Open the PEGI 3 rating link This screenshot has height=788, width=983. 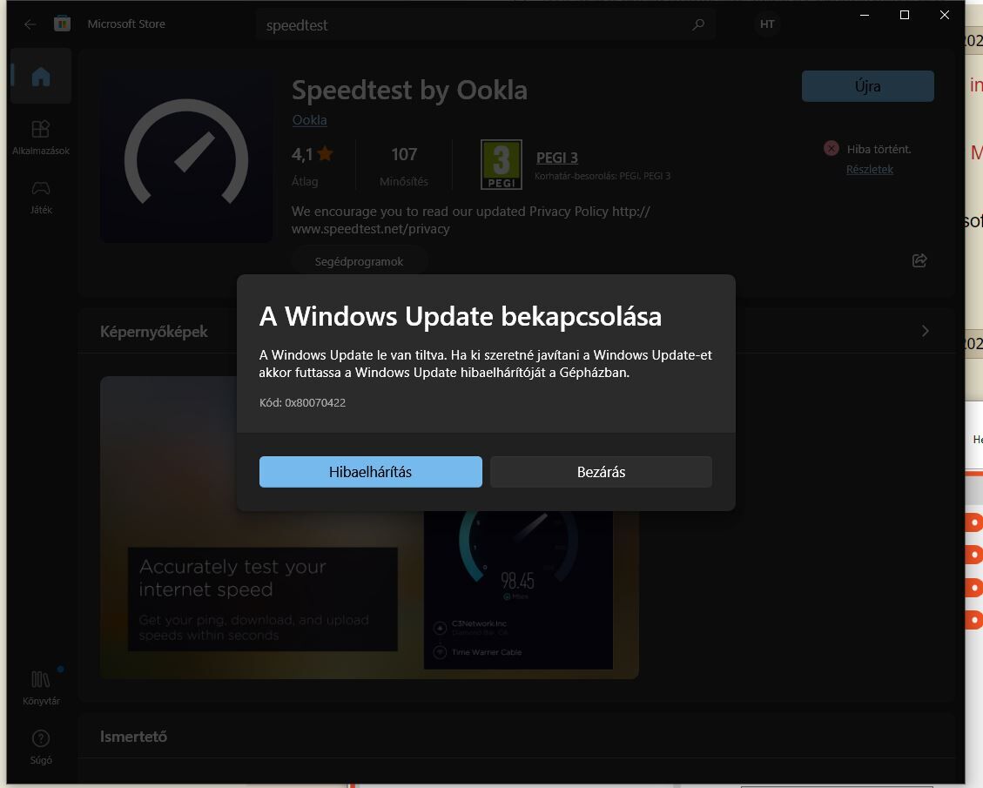coord(556,158)
